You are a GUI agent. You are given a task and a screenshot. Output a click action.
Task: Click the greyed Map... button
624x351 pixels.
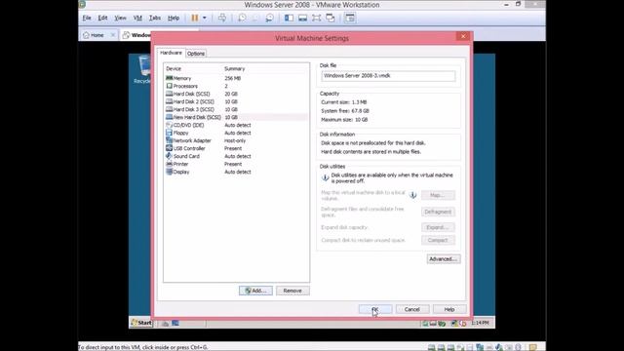[x=438, y=195]
